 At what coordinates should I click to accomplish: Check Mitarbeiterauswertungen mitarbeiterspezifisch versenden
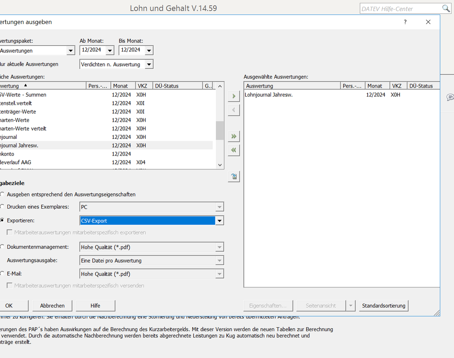10,286
